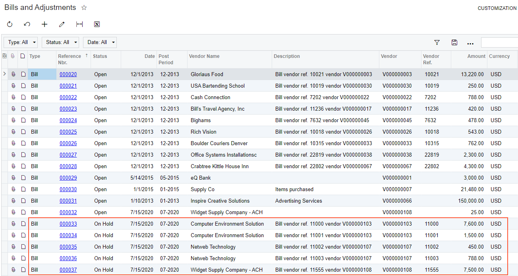The width and height of the screenshot is (518, 276).
Task: Click the Fit to Screen columns icon
Action: pos(79,24)
